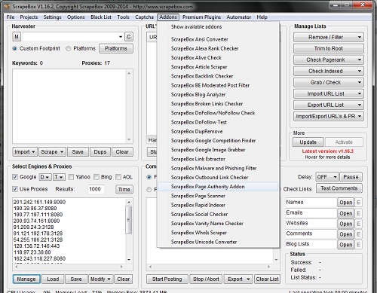Launch ScrapeBox Whois Scraper addon

[218, 233]
